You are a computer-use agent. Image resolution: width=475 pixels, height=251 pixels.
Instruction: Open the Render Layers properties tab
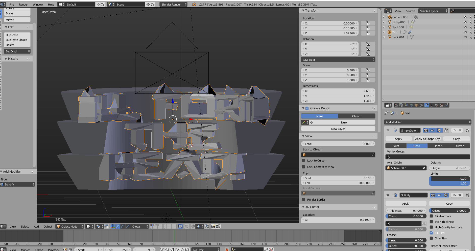(x=401, y=105)
